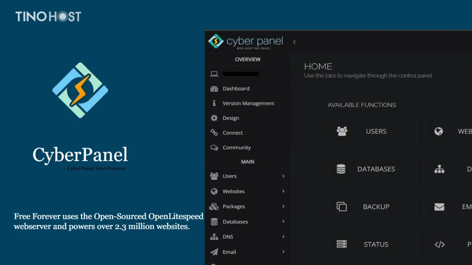Open the Version Management menu item

tap(248, 104)
